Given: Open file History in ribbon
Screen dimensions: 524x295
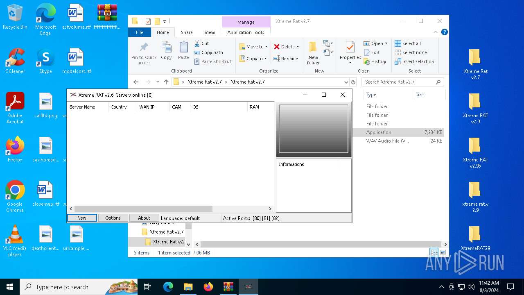Looking at the screenshot, I should pos(375,61).
